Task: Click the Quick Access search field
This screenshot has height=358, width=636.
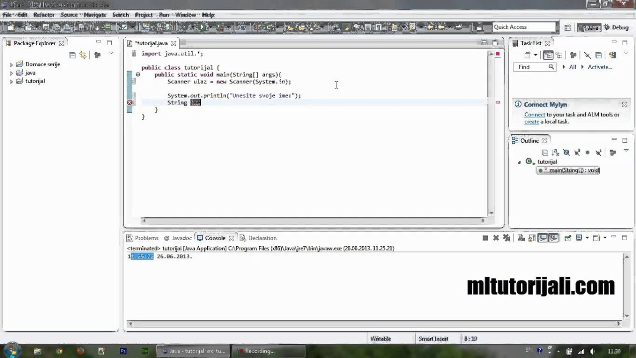Action: pyautogui.click(x=524, y=27)
